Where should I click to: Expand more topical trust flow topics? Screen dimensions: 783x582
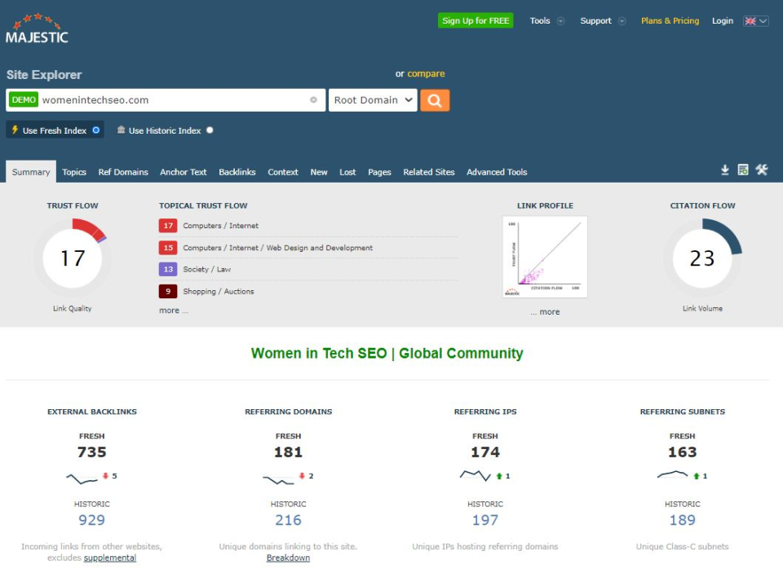(x=173, y=310)
